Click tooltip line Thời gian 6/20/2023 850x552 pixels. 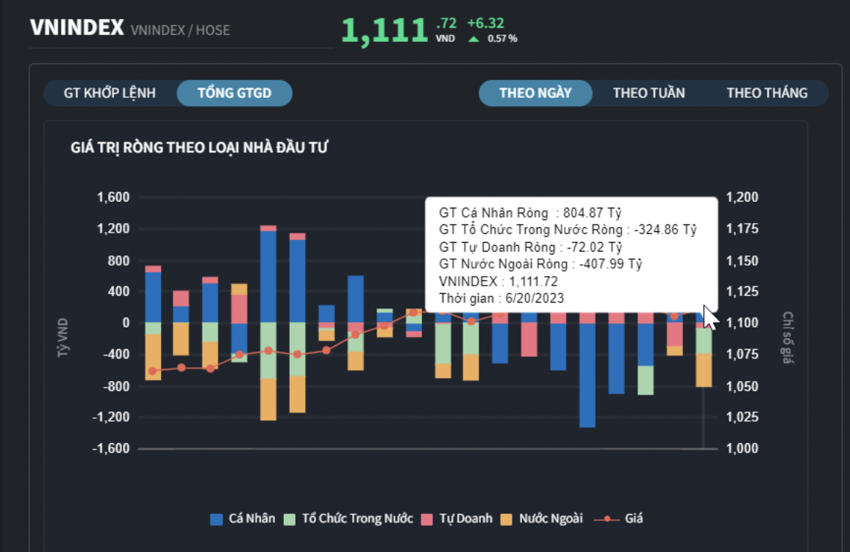pyautogui.click(x=501, y=299)
